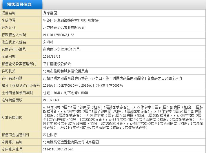
Task: Click the 预售许可证编号 label
Action: coord(14,49)
